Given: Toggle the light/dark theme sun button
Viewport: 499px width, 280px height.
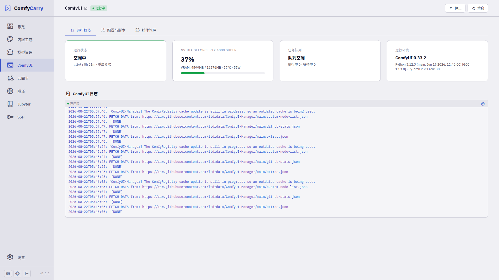Looking at the screenshot, I should click(x=17, y=274).
